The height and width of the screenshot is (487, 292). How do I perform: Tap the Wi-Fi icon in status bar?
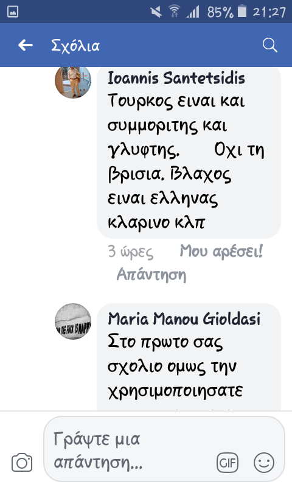pos(175,12)
